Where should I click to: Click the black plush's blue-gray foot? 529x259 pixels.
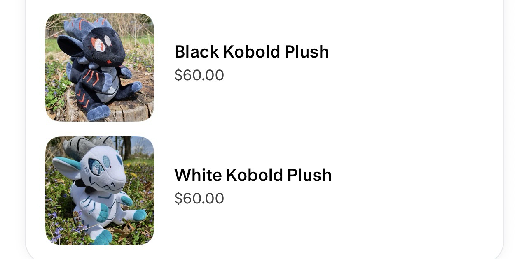(98, 112)
